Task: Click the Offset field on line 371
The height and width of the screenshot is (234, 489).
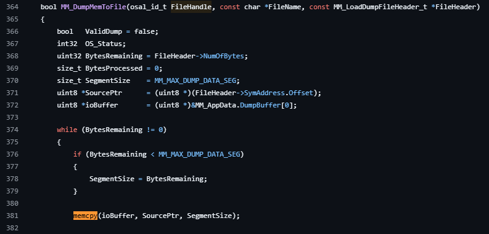Action: coord(301,93)
